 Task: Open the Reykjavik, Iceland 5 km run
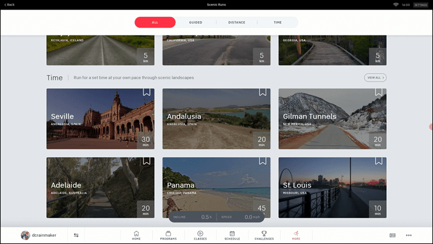[101, 50]
